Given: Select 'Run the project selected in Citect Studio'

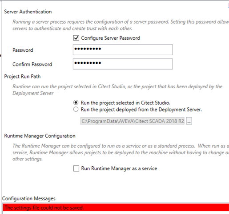Looking at the screenshot, I should click(76, 103).
